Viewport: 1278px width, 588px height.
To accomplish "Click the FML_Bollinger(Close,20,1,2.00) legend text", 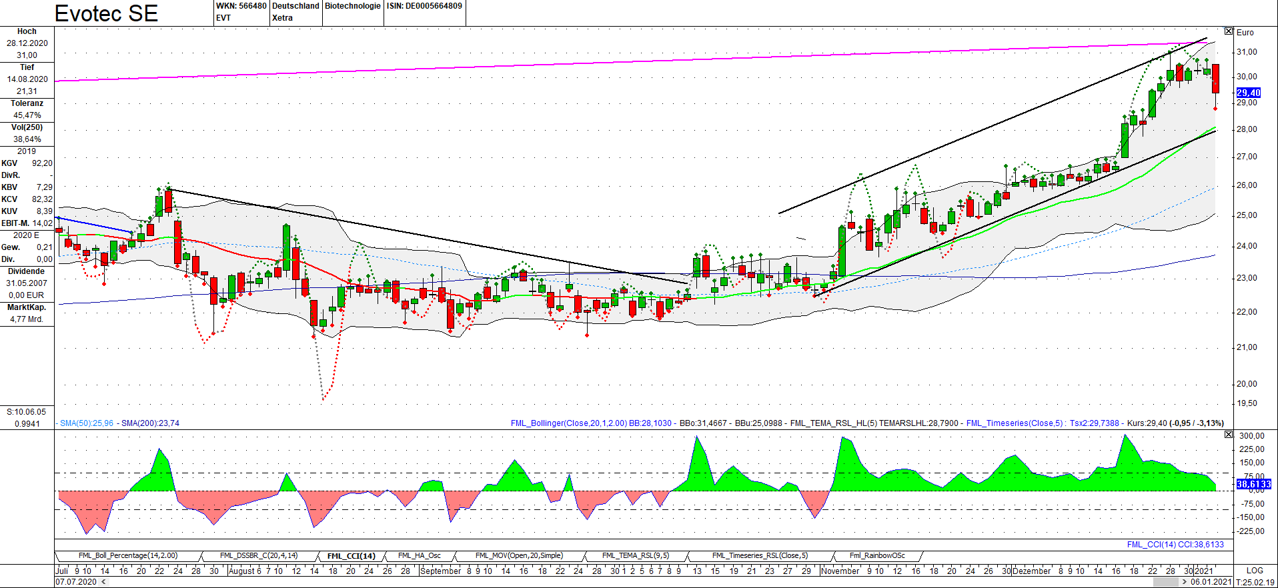I will [570, 423].
